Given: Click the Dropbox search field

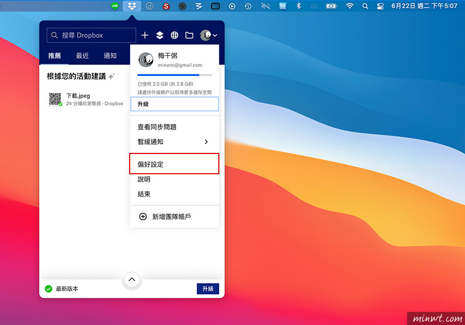Looking at the screenshot, I should click(91, 35).
